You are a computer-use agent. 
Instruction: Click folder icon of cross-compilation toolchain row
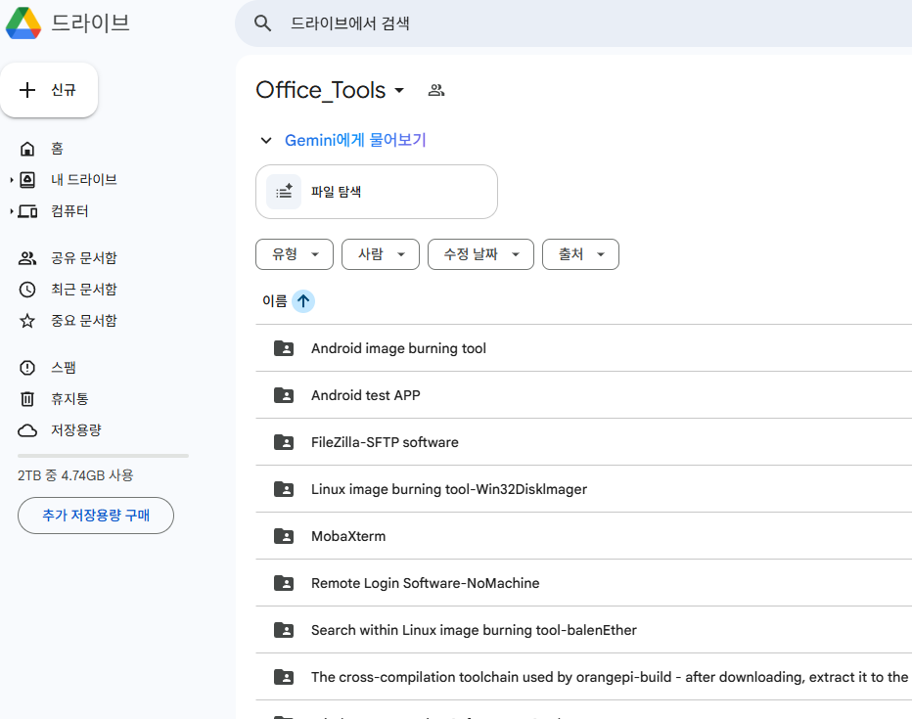[284, 678]
